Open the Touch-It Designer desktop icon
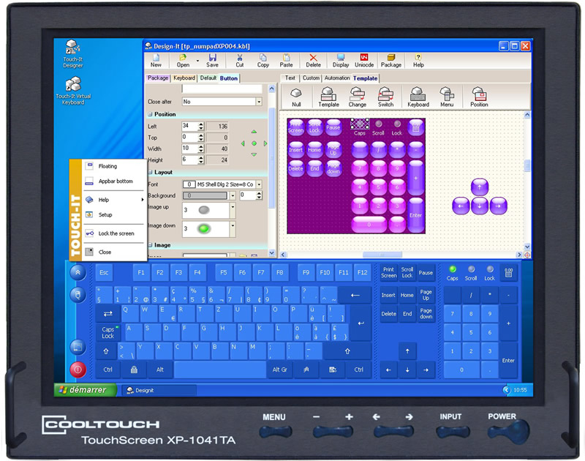Viewport: 585px width, 461px height. point(72,53)
